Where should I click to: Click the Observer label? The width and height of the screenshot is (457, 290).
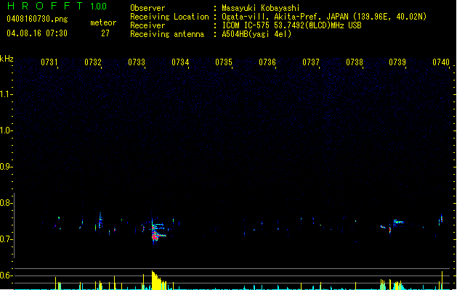[147, 8]
